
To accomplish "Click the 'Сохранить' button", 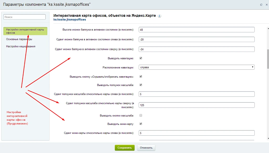I will 125,148.
